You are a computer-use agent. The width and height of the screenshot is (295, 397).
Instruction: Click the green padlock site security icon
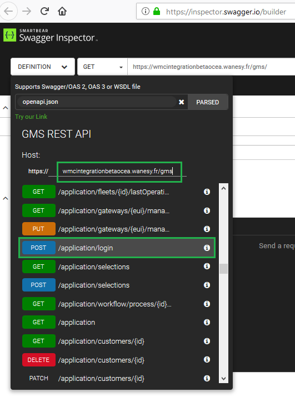(x=157, y=11)
